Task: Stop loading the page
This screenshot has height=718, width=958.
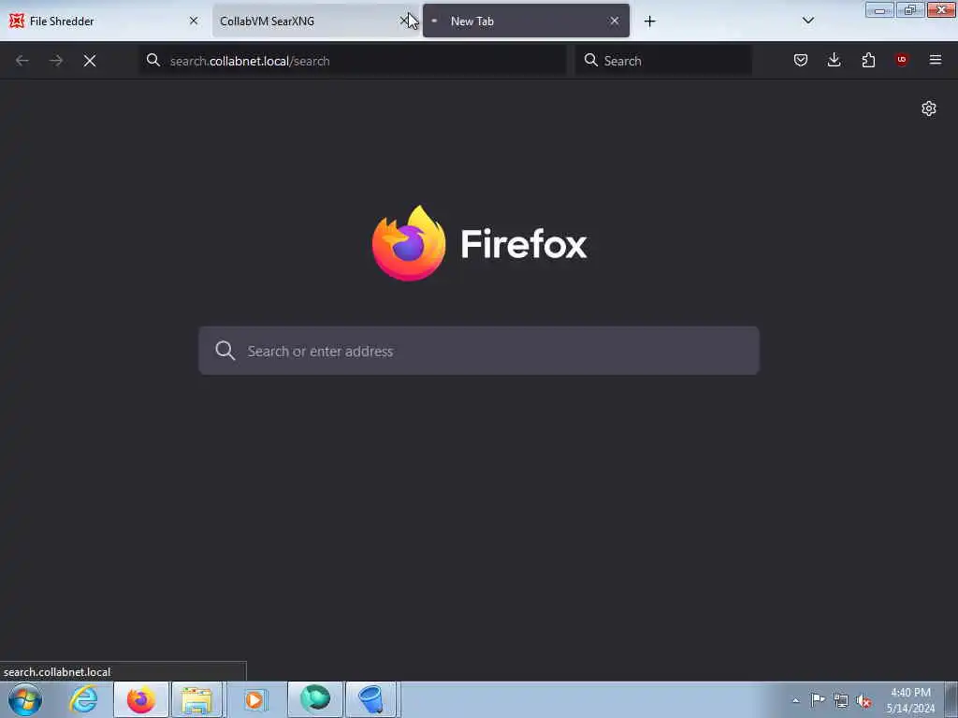Action: (x=90, y=61)
